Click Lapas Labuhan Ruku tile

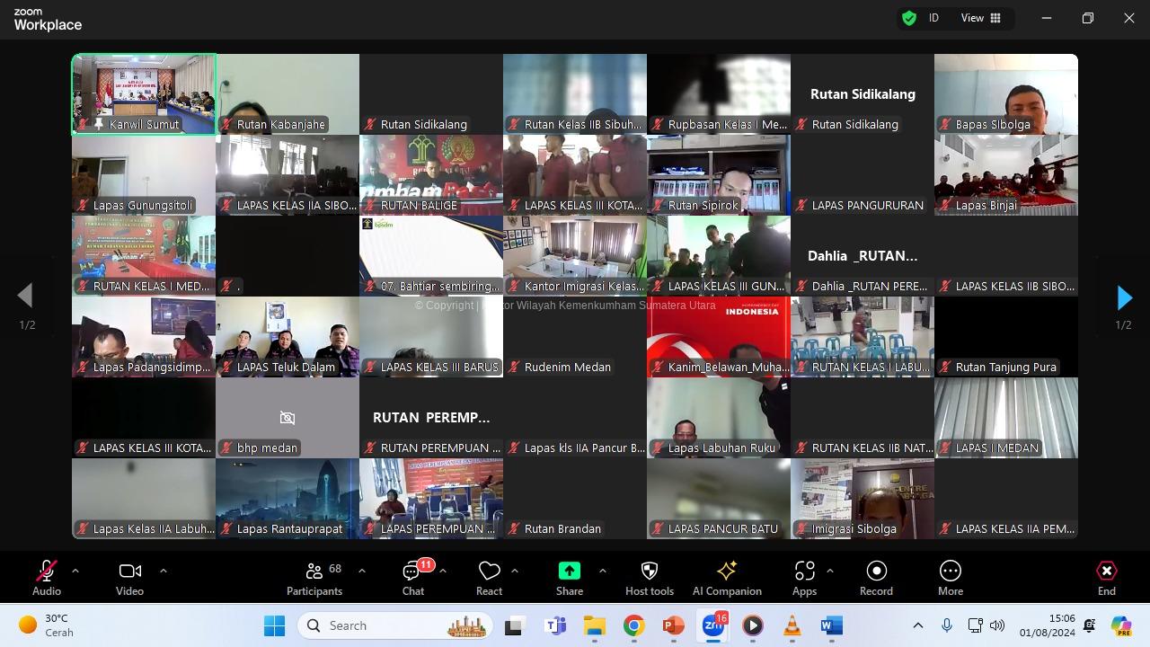719,418
